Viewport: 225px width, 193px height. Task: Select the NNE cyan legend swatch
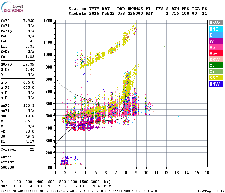(216, 29)
